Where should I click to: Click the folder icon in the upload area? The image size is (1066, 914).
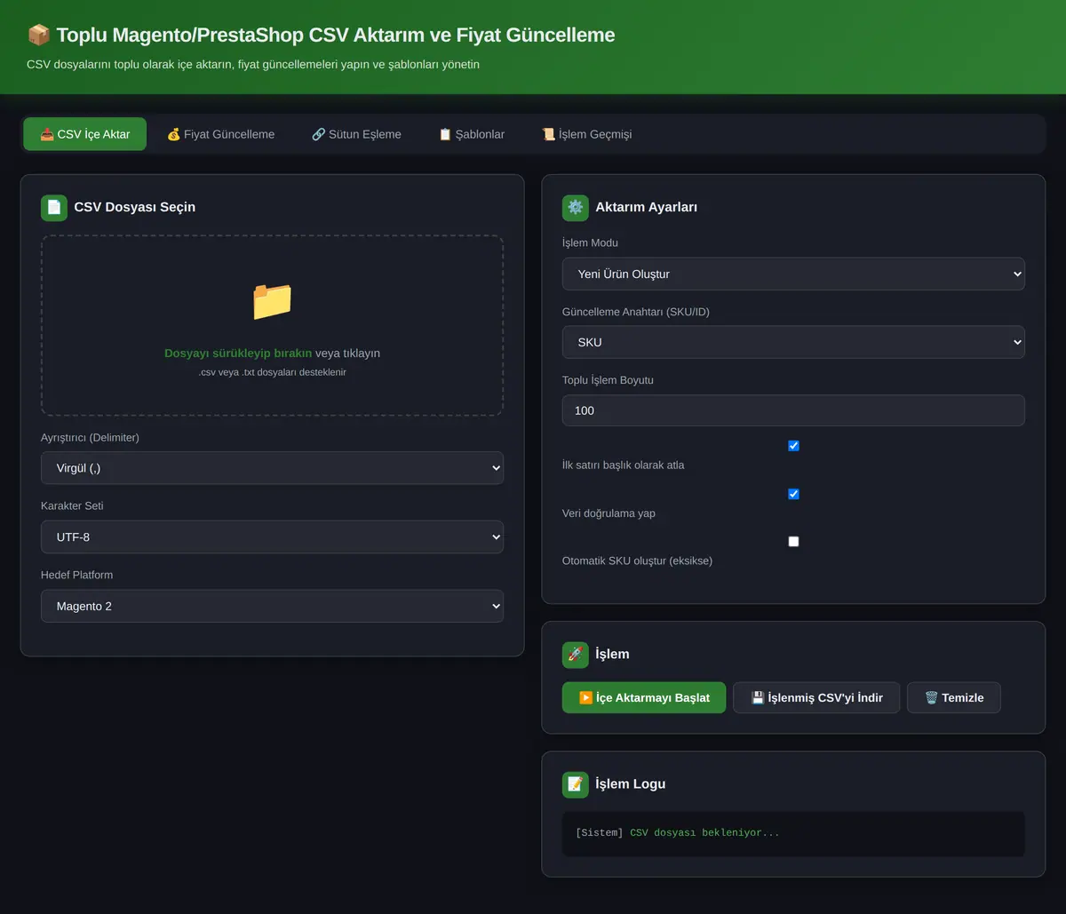point(272,302)
